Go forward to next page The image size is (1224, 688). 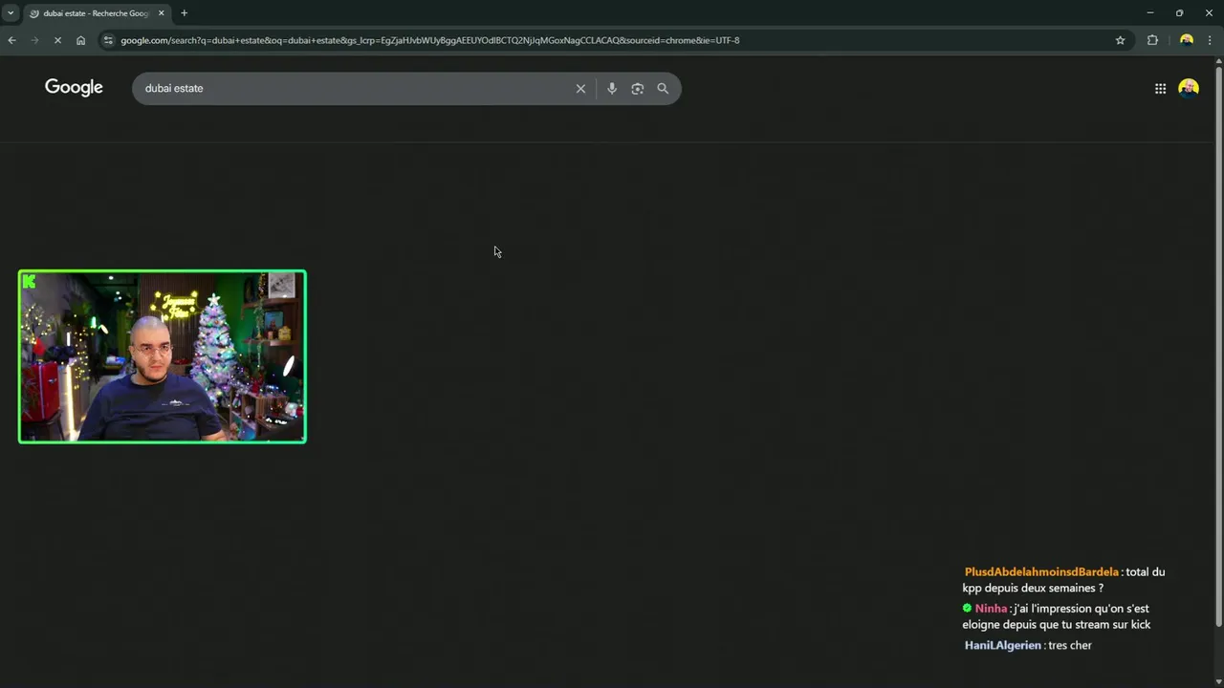[35, 40]
